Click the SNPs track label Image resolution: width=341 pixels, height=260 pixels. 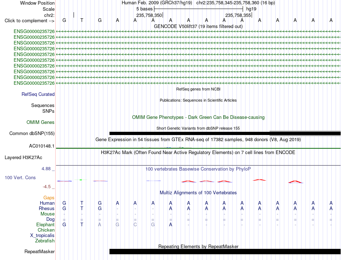point(48,111)
